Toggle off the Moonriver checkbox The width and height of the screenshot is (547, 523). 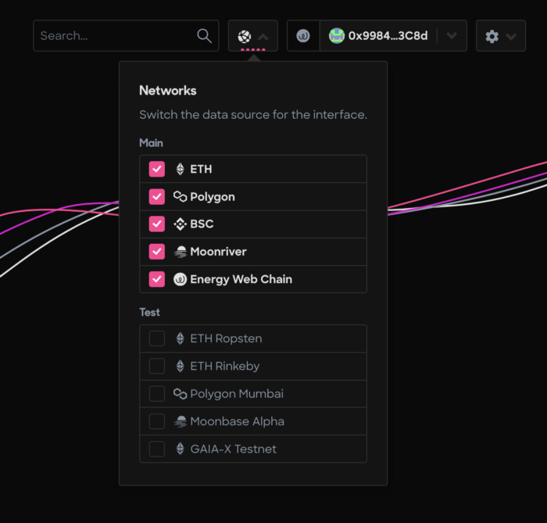click(156, 252)
